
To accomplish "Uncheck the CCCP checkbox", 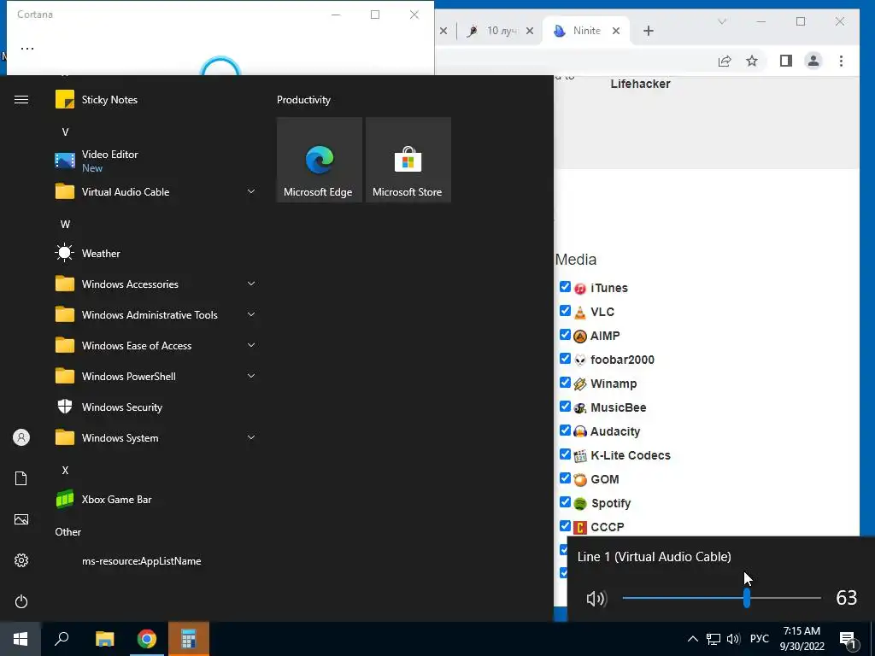I will click(565, 526).
